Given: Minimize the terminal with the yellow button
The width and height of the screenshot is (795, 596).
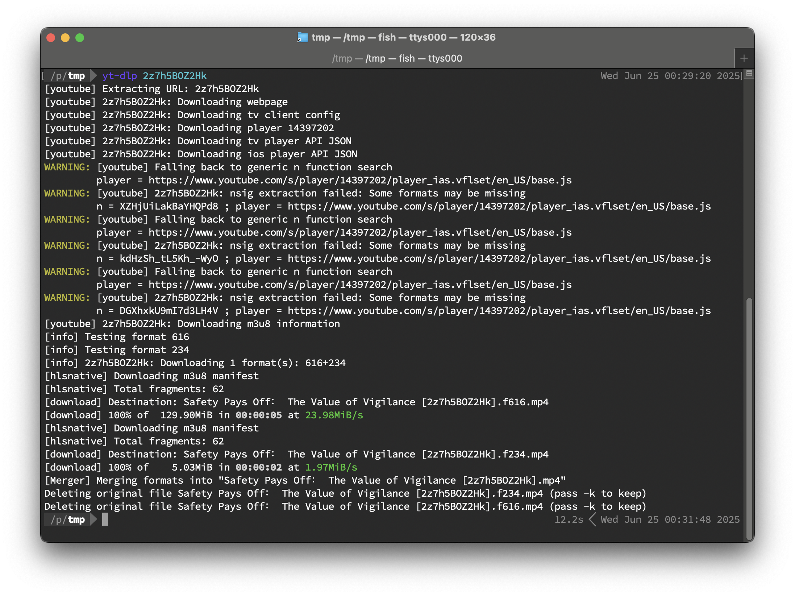Looking at the screenshot, I should tap(65, 38).
